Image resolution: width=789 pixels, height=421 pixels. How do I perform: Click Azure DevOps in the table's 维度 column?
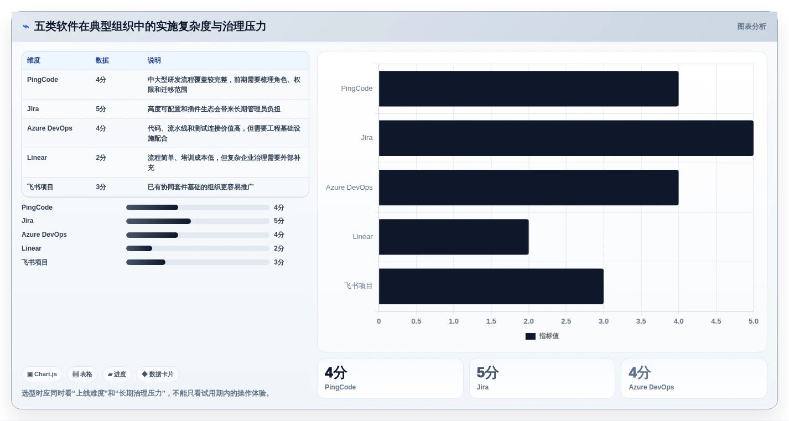[50, 128]
